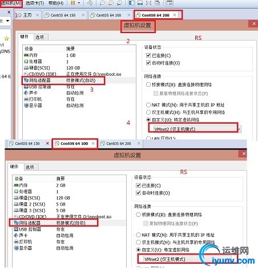Toggle 已连接(C) checkbox in upper dialog
The height and width of the screenshot is (270, 258).
(x=148, y=55)
